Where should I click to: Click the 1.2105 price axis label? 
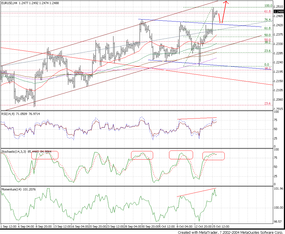pos(279,90)
